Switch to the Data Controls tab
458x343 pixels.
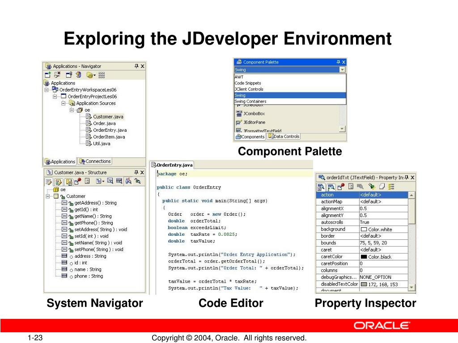click(284, 136)
